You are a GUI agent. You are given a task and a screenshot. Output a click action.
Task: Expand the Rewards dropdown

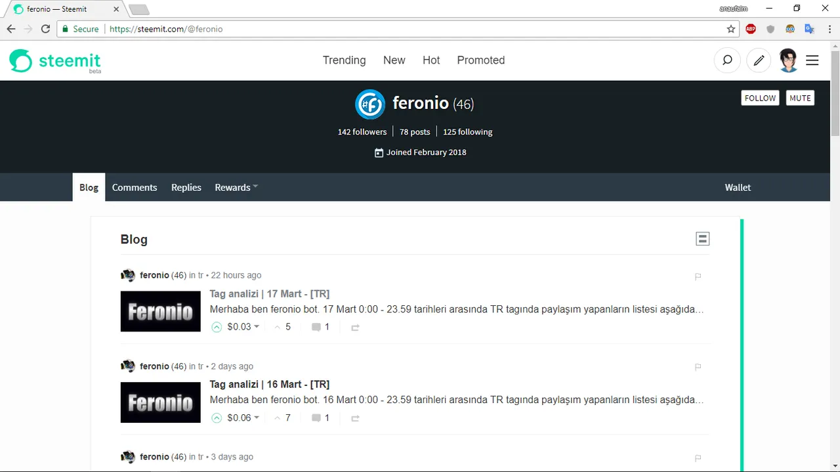(236, 187)
